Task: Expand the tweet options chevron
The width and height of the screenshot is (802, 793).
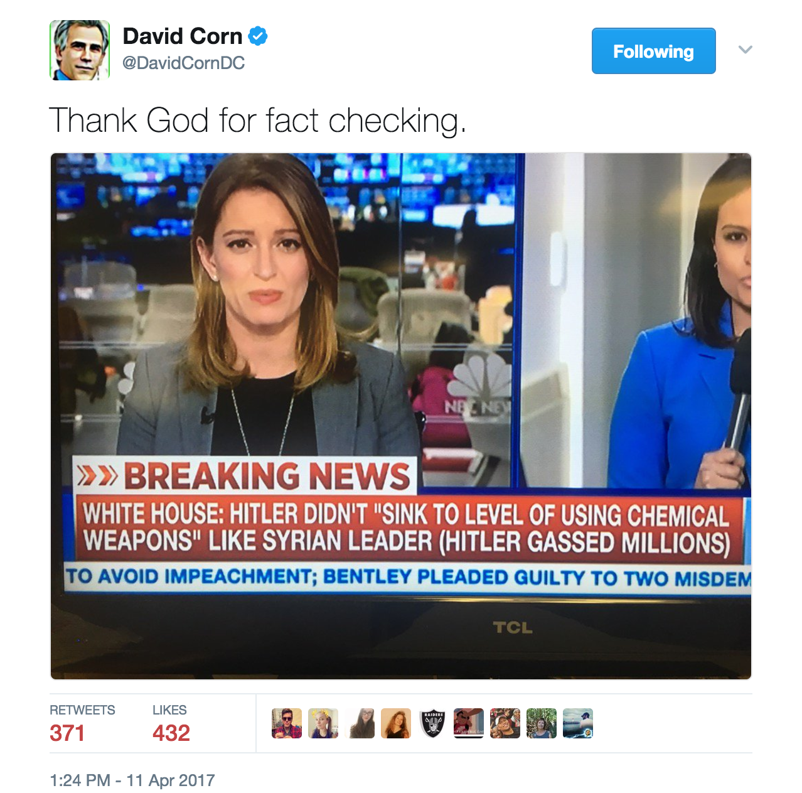Action: (x=746, y=50)
